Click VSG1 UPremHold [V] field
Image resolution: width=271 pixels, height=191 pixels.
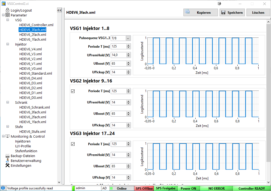click(x=119, y=55)
